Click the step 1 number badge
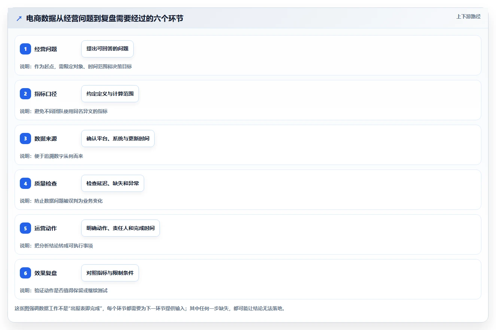The image size is (496, 330). pos(25,49)
